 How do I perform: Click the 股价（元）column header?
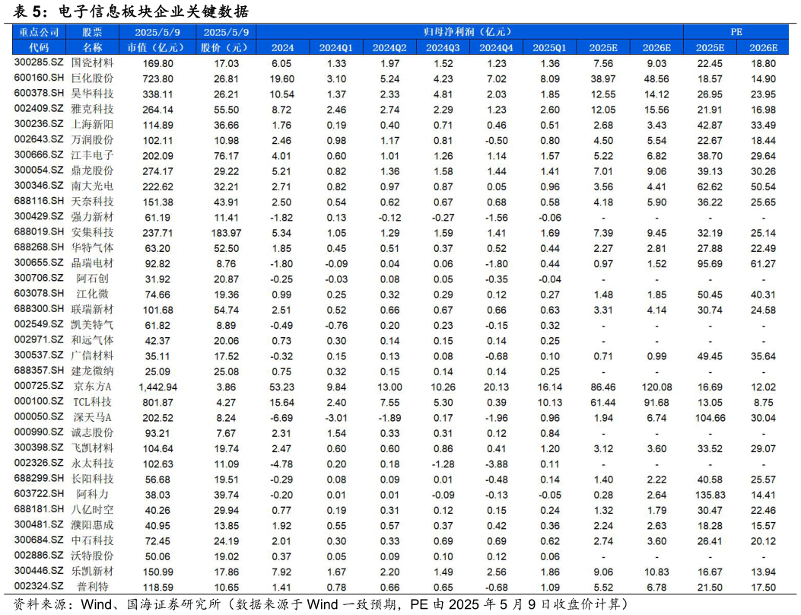(x=226, y=48)
